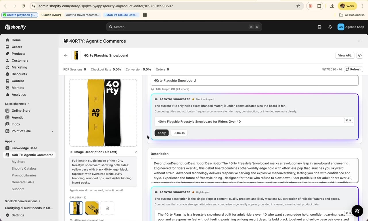Screen dimensions: 368x221
Task: Select the second gallery thumbnail
Action: (x=92, y=208)
